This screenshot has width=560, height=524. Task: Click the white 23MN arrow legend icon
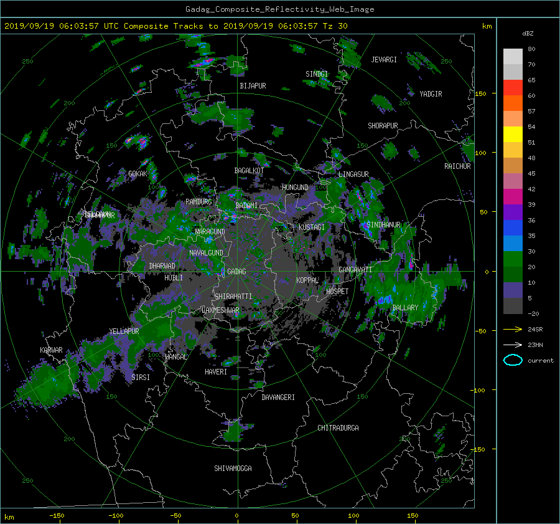click(x=513, y=345)
